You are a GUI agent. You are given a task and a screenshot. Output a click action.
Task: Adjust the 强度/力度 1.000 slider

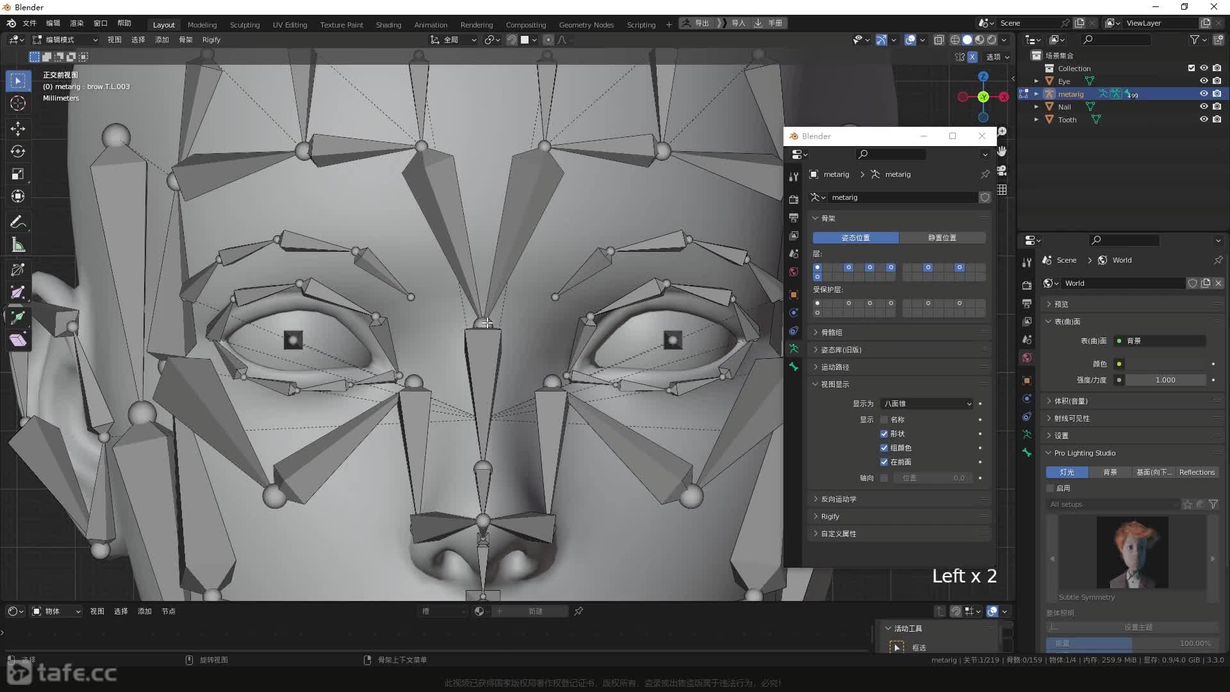click(x=1165, y=380)
